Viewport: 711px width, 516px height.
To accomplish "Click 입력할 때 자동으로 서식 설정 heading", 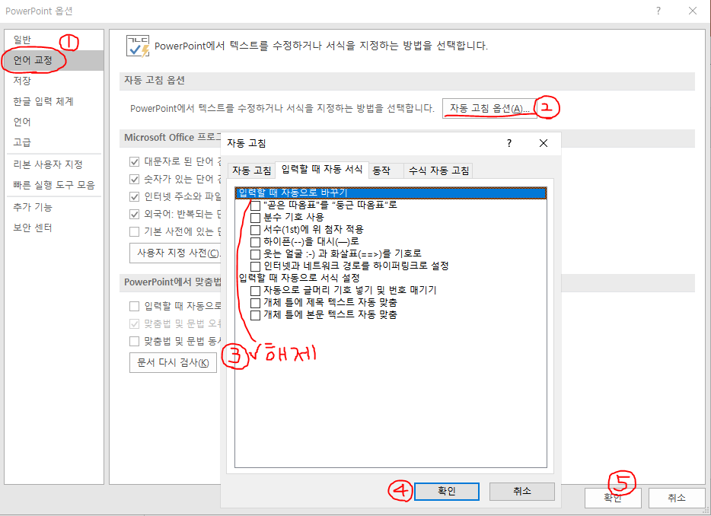I will click(x=299, y=278).
